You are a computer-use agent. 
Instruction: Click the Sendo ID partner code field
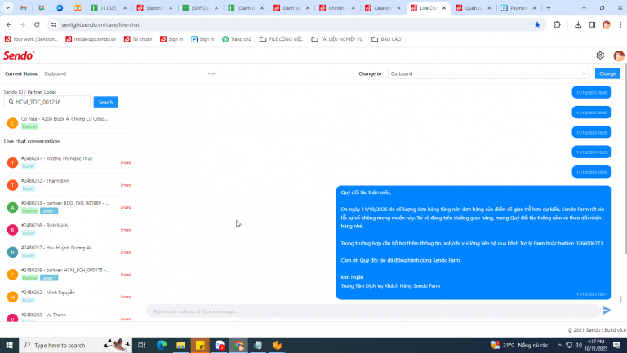click(47, 102)
